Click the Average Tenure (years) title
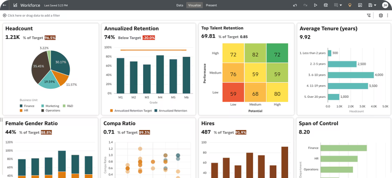The image size is (392, 178). [x=328, y=29]
